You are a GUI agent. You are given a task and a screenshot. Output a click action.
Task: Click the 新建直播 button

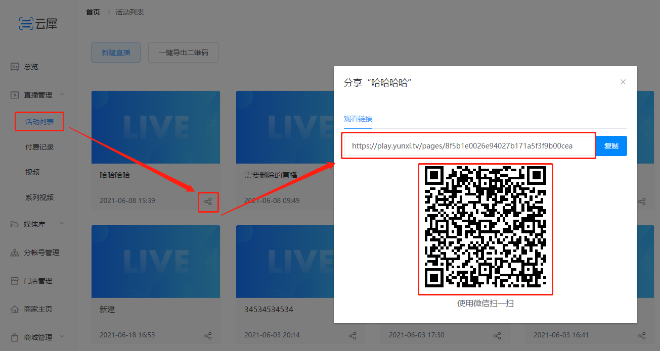tap(116, 53)
